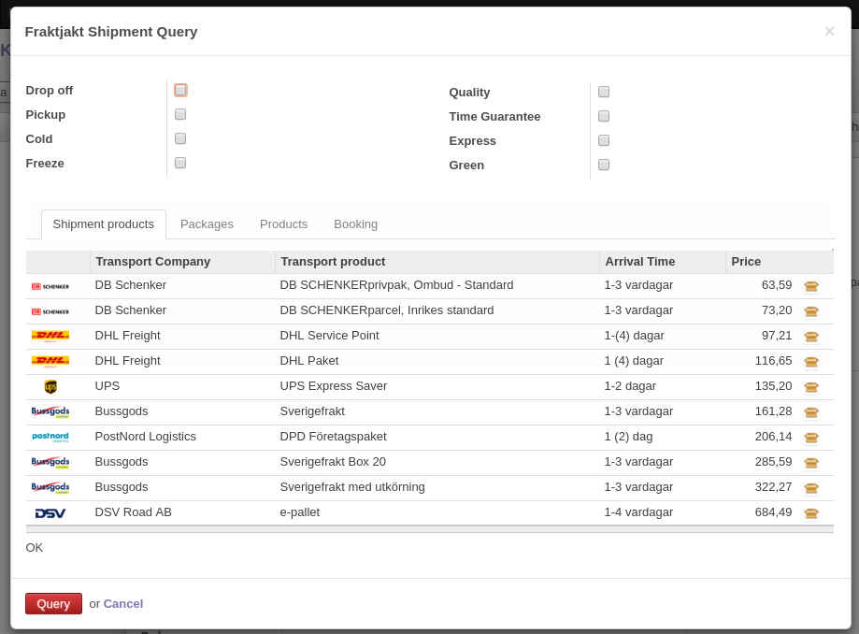Pick the UPS Express Saver offer icon

click(811, 387)
